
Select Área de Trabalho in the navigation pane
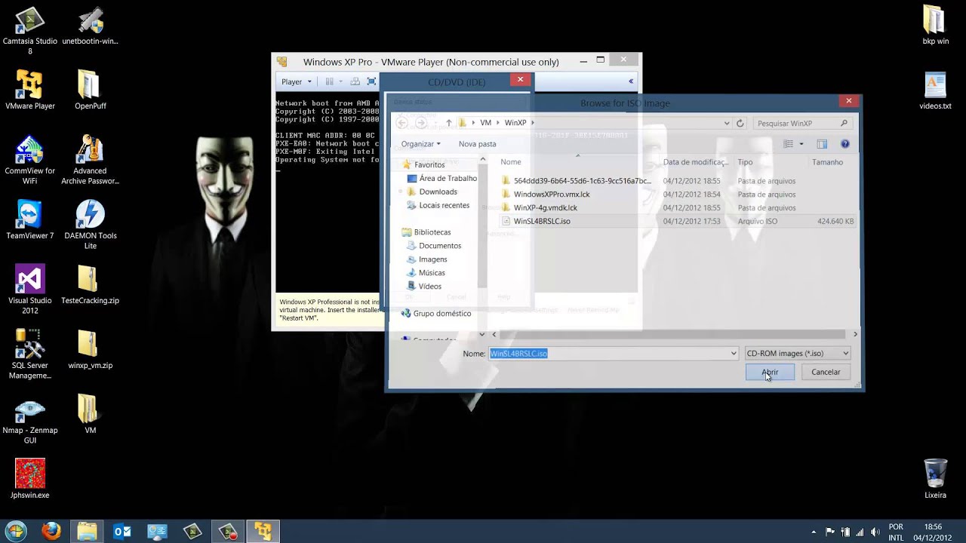[x=441, y=178]
